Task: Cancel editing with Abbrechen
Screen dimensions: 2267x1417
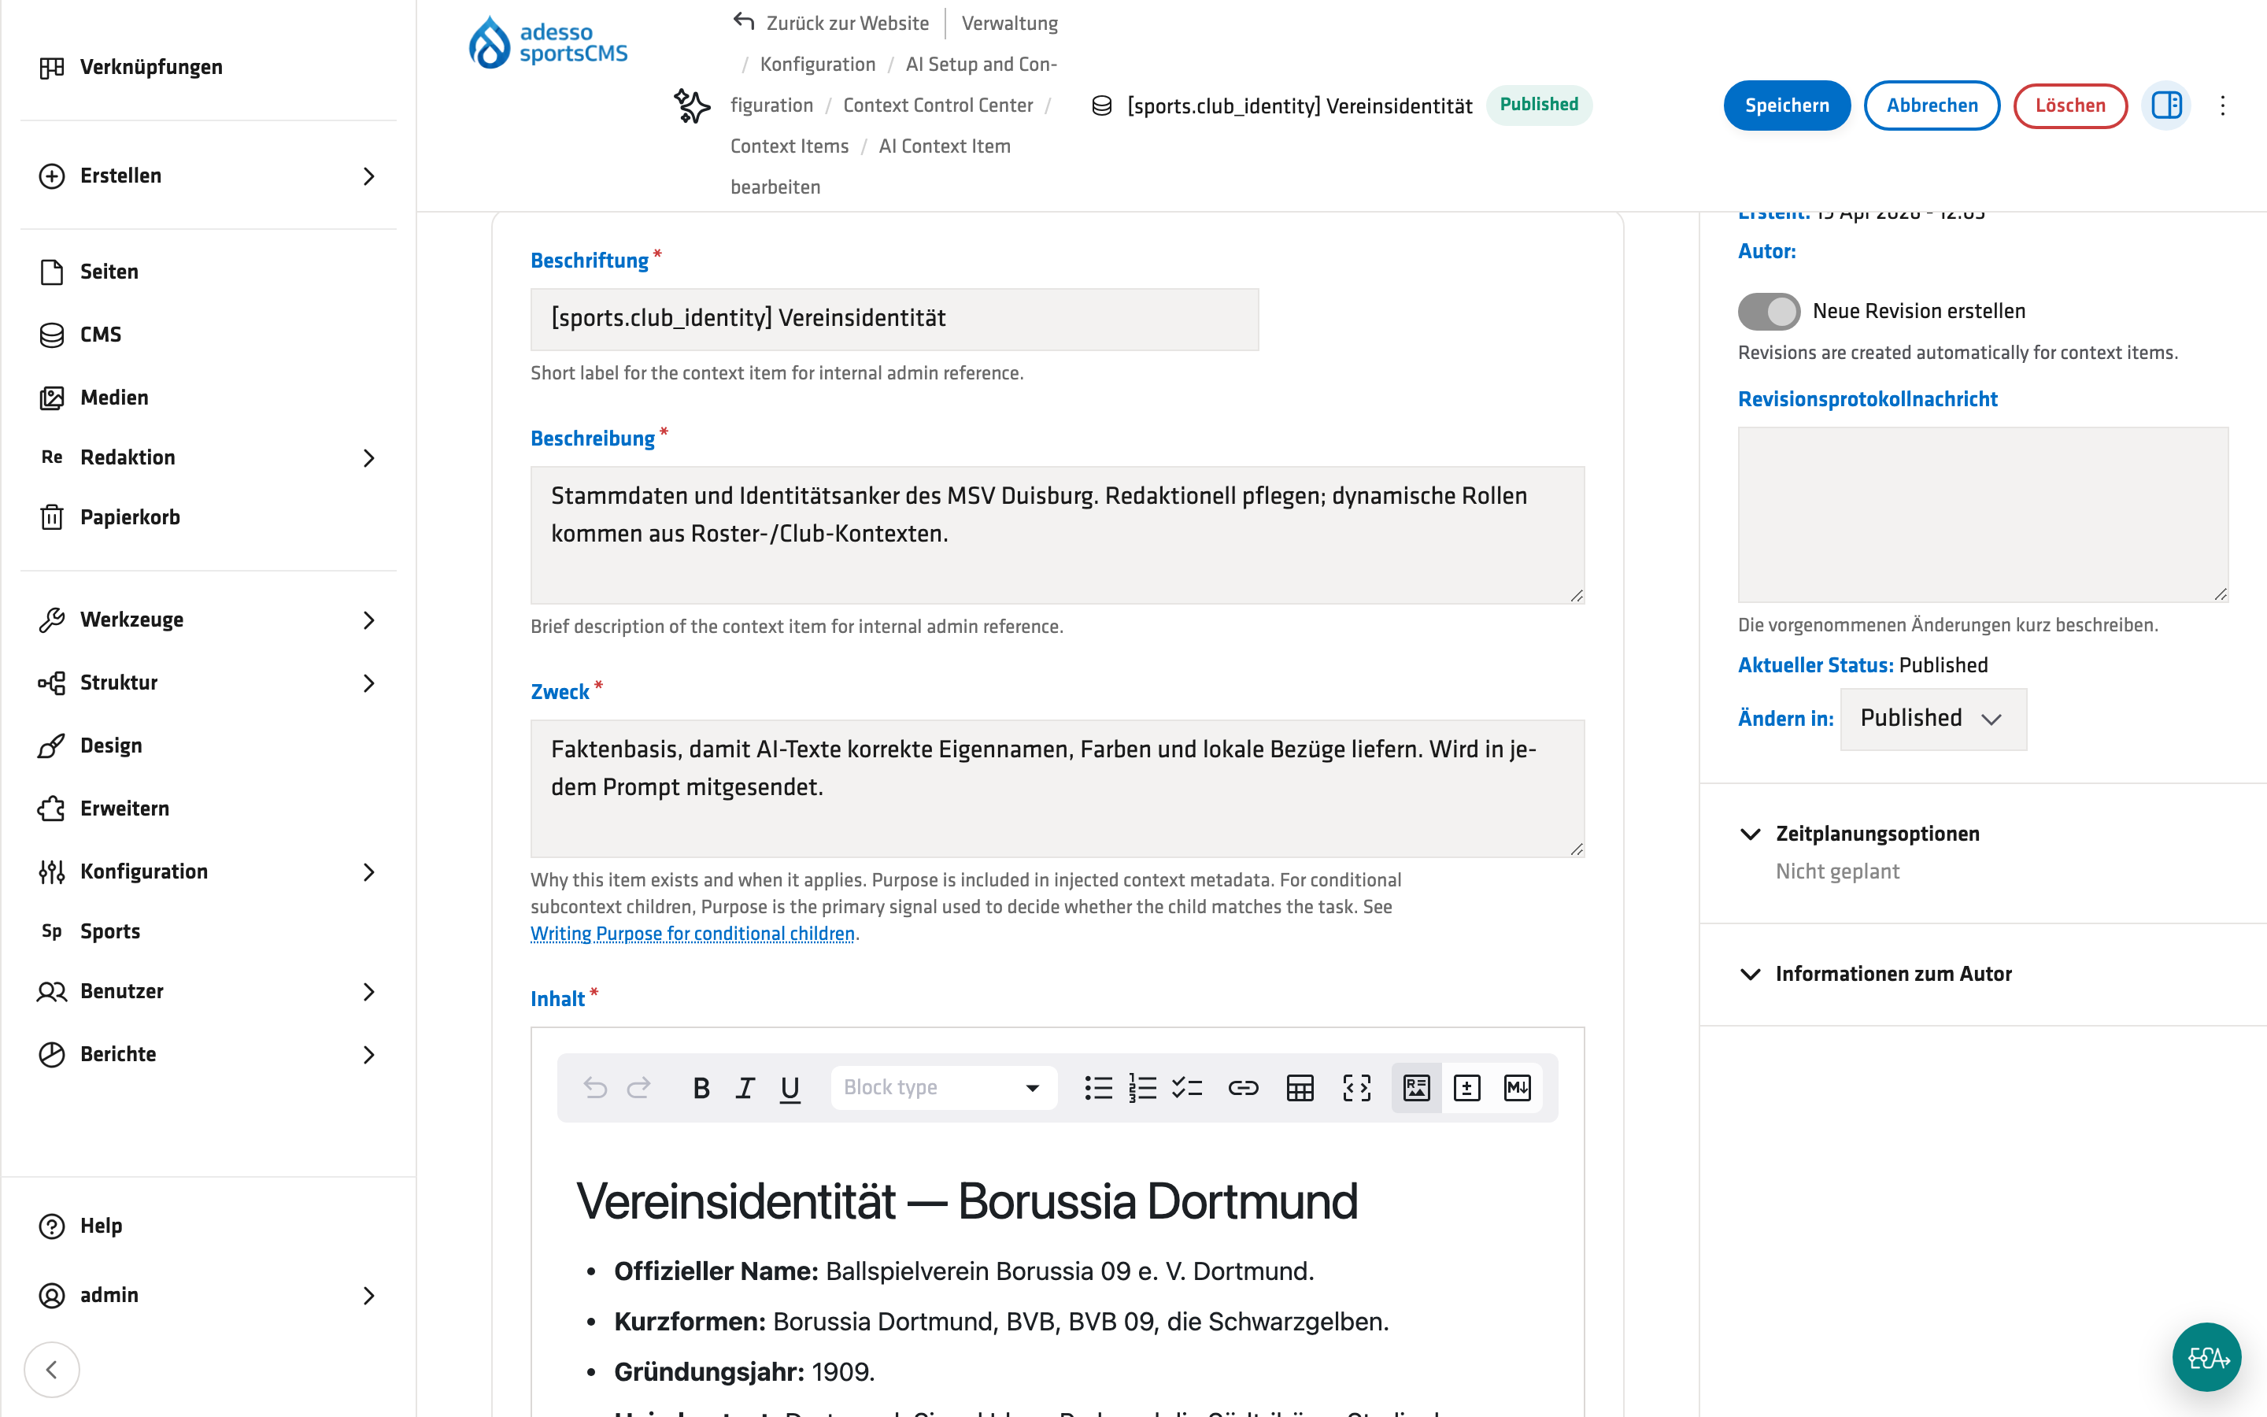Action: (1932, 106)
